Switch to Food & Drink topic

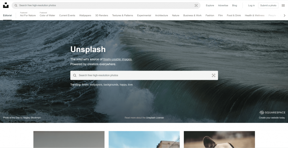[234, 15]
